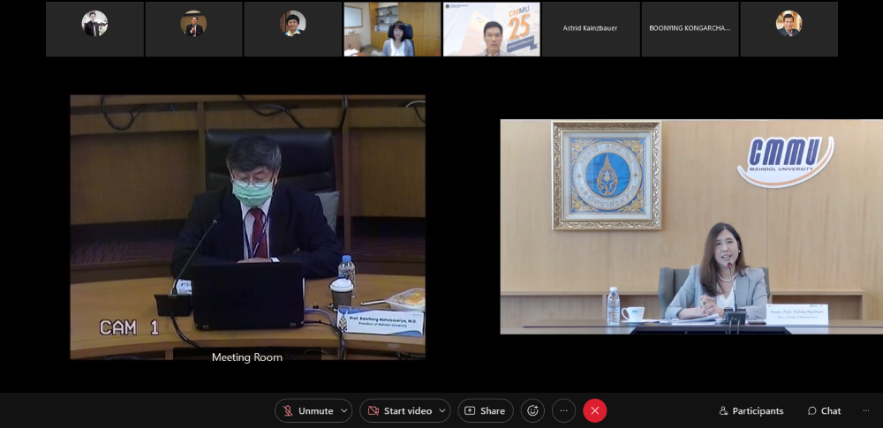Click the third participant avatar in top strip
This screenshot has width=883, height=428.
pyautogui.click(x=292, y=25)
